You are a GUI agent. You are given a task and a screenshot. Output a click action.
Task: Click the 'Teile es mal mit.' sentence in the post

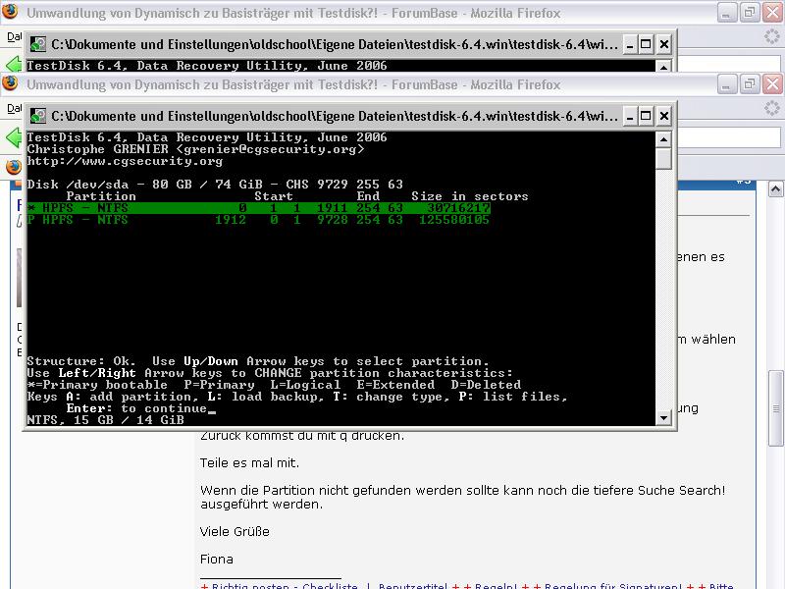249,462
